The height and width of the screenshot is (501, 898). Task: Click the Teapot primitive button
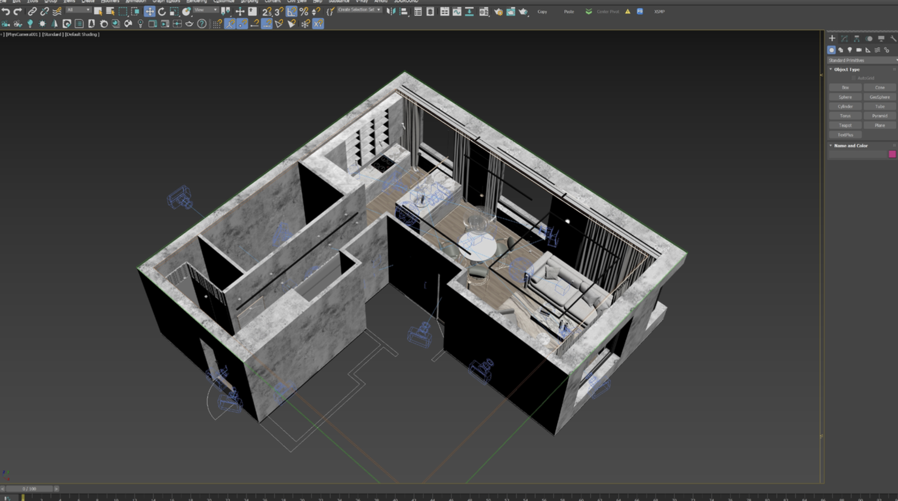[x=845, y=125]
